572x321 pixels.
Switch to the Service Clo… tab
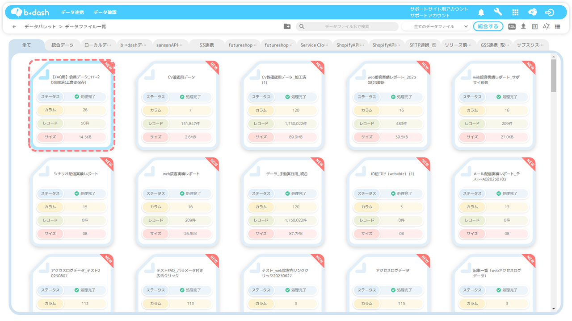(x=314, y=45)
